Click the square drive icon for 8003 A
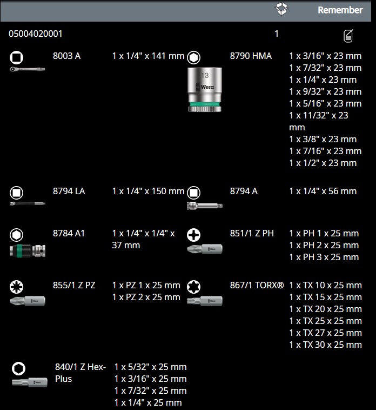This screenshot has height=410, width=376. click(x=17, y=57)
